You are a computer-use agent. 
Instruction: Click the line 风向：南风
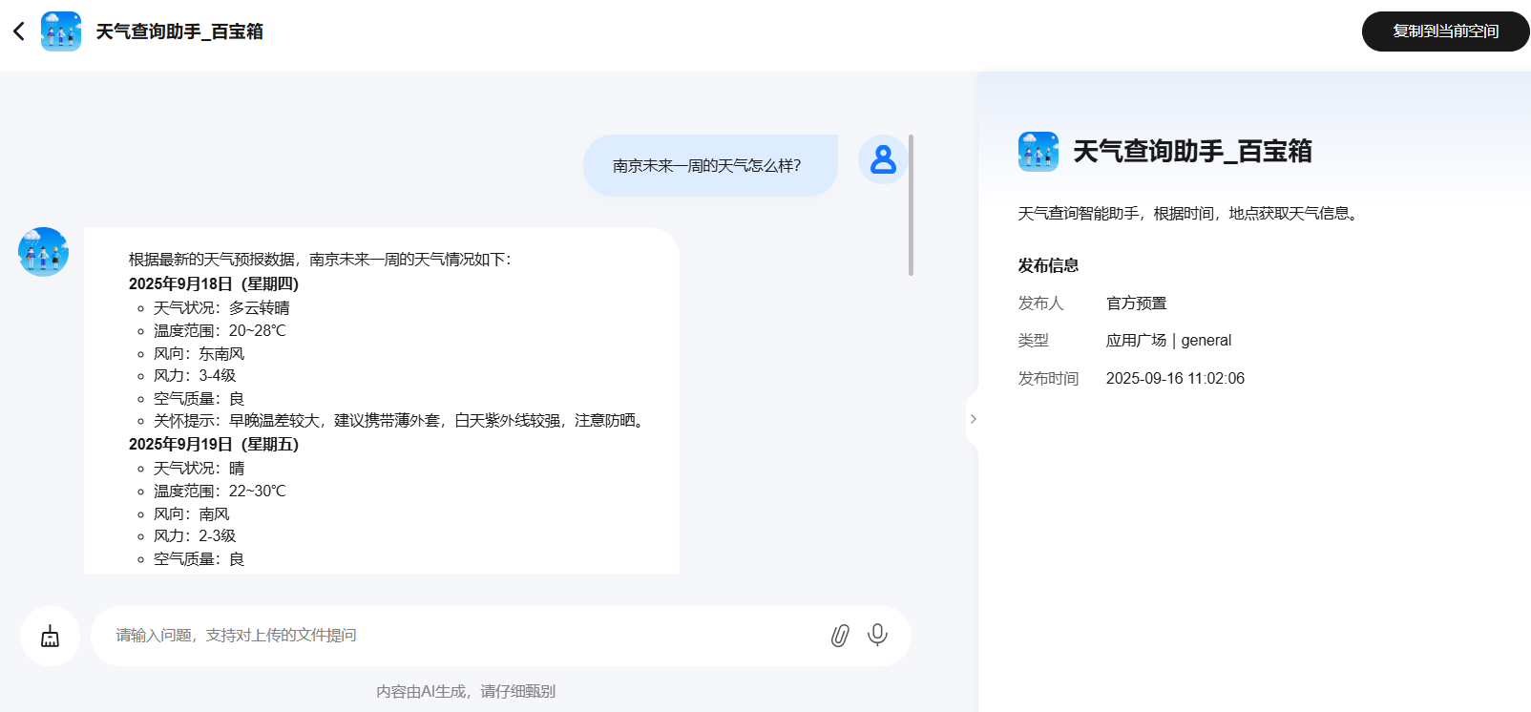click(x=192, y=513)
